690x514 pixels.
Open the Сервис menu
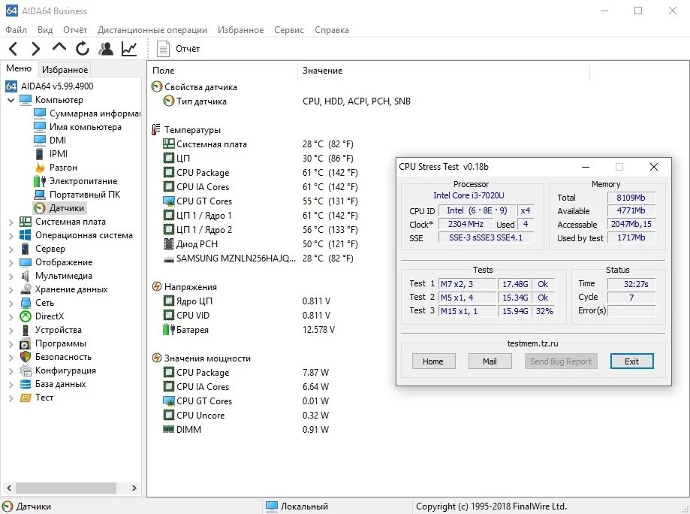[x=288, y=30]
